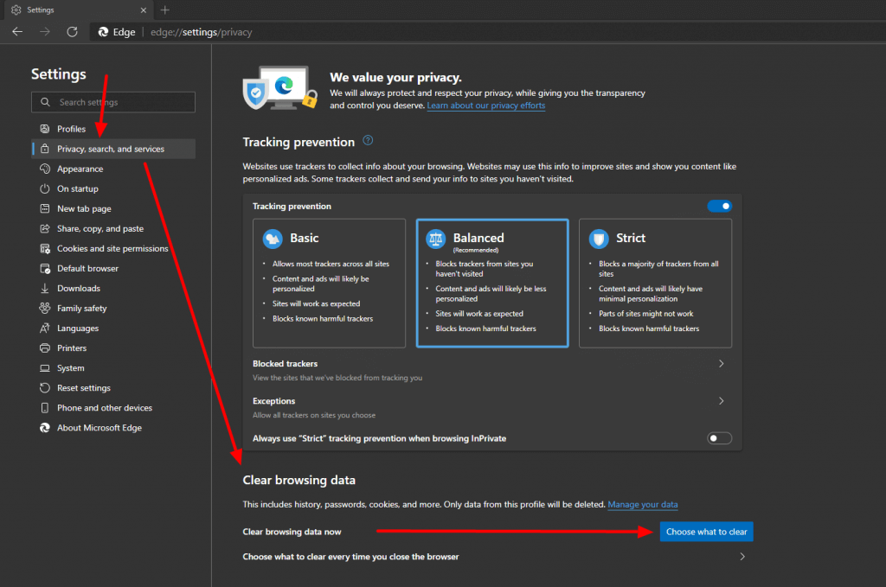Open Reset settings in the sidebar
Viewport: 886px width, 587px height.
pos(86,387)
